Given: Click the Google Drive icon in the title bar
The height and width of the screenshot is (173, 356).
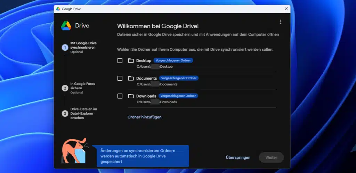Looking at the screenshot, I should tap(58, 9).
